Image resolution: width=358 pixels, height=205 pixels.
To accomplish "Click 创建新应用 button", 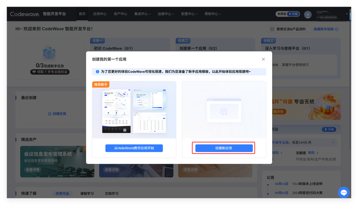I will click(224, 148).
